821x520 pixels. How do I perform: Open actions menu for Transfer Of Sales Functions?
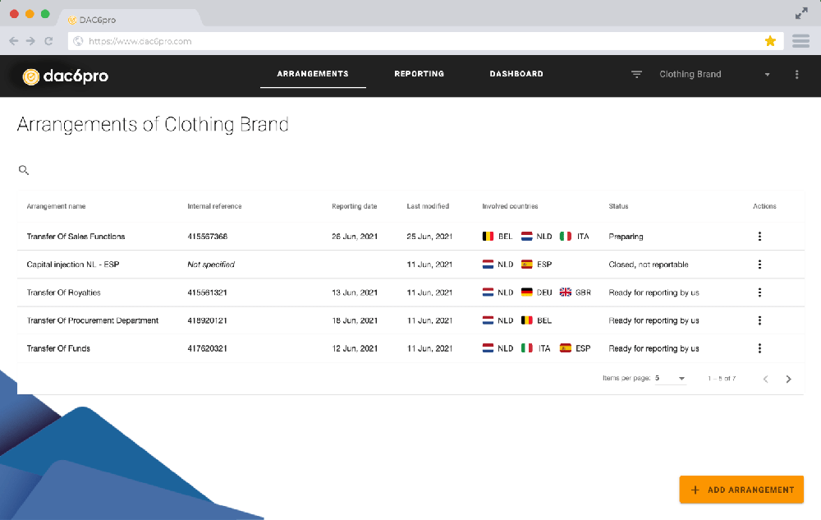[x=759, y=236]
